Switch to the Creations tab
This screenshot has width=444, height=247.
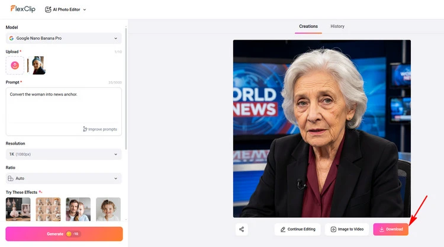pos(308,26)
